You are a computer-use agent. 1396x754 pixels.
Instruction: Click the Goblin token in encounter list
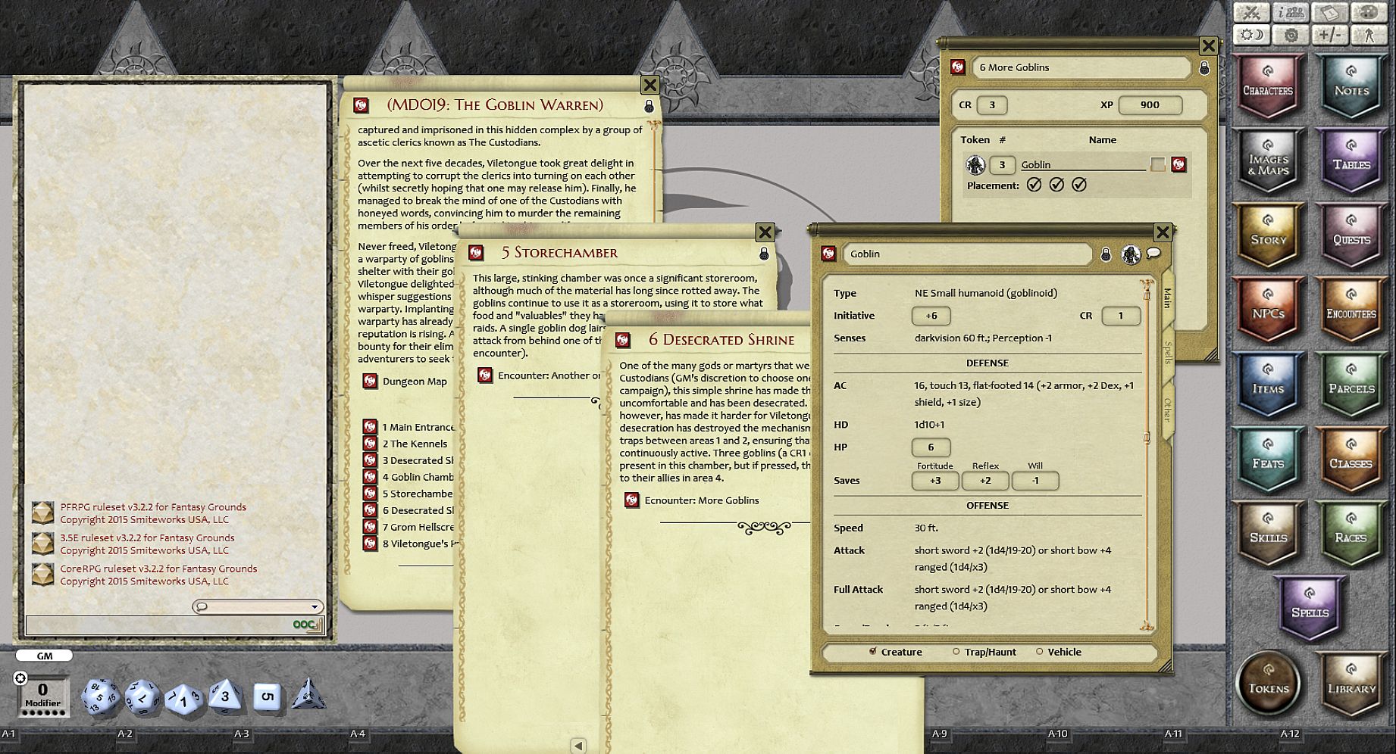(975, 164)
